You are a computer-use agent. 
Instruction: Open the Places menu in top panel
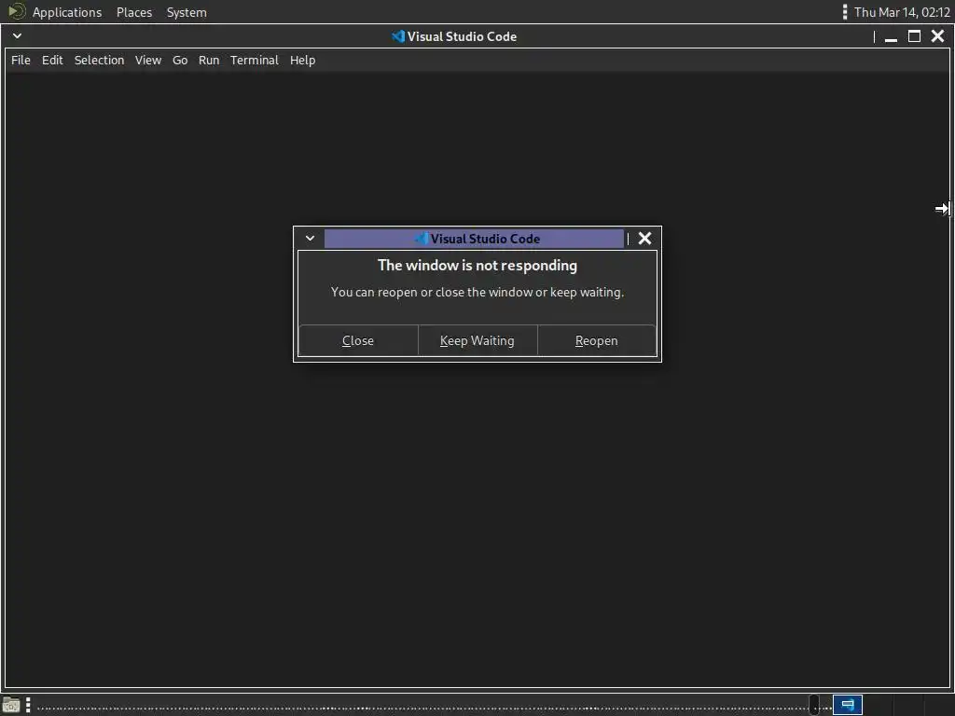[x=134, y=12]
